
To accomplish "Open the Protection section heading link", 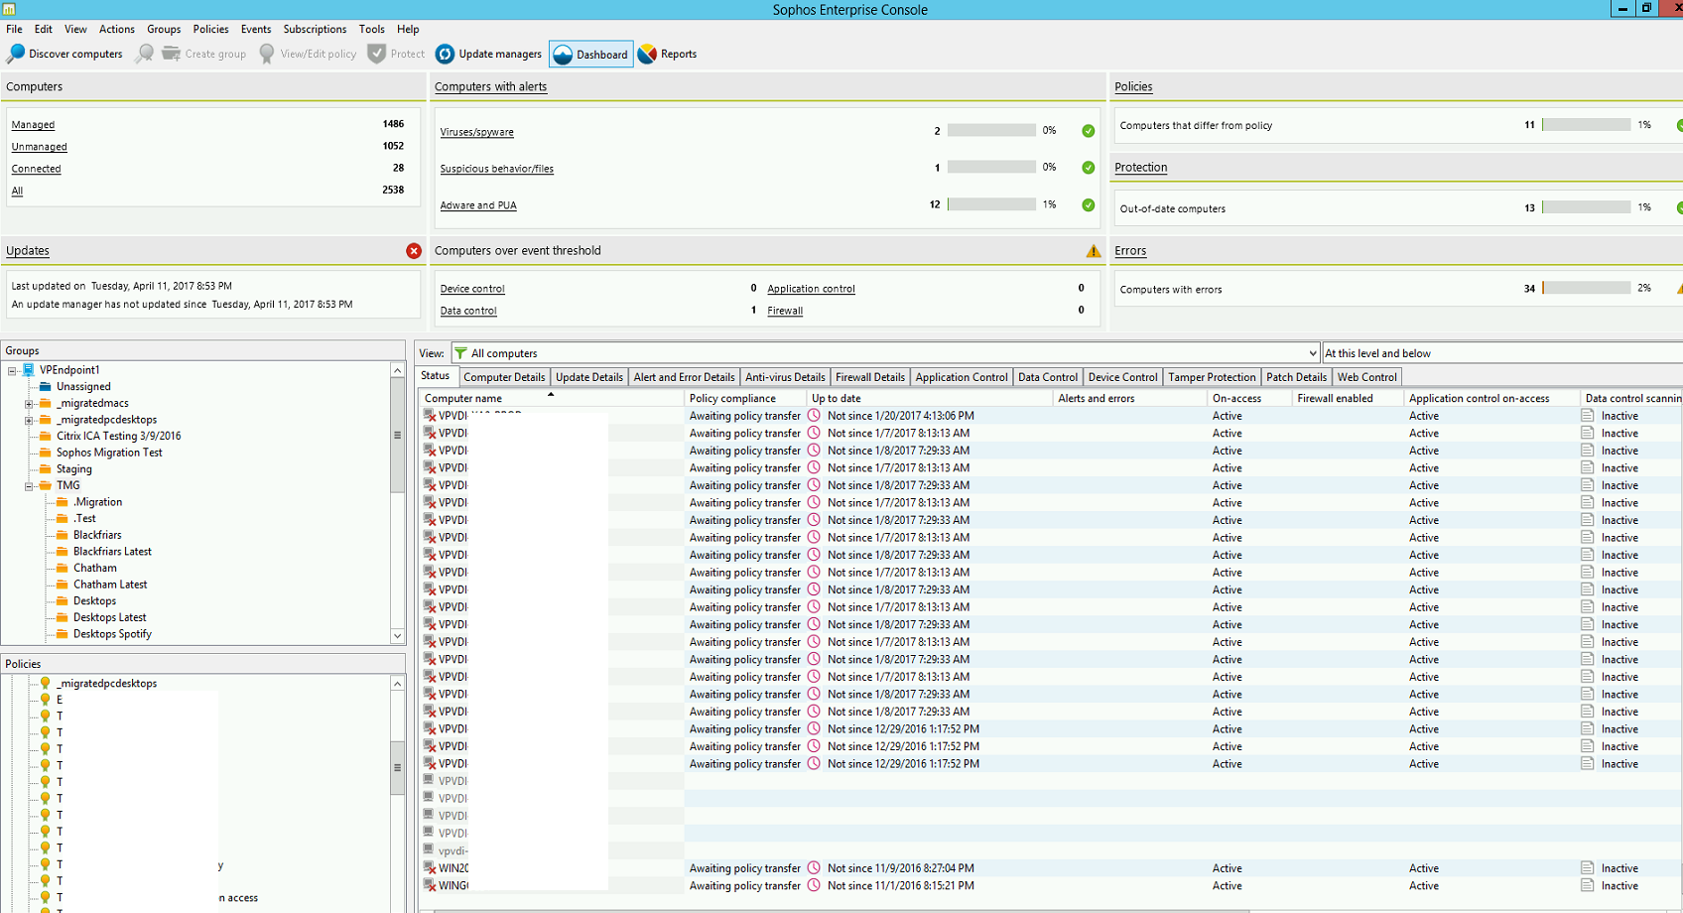I will point(1140,168).
